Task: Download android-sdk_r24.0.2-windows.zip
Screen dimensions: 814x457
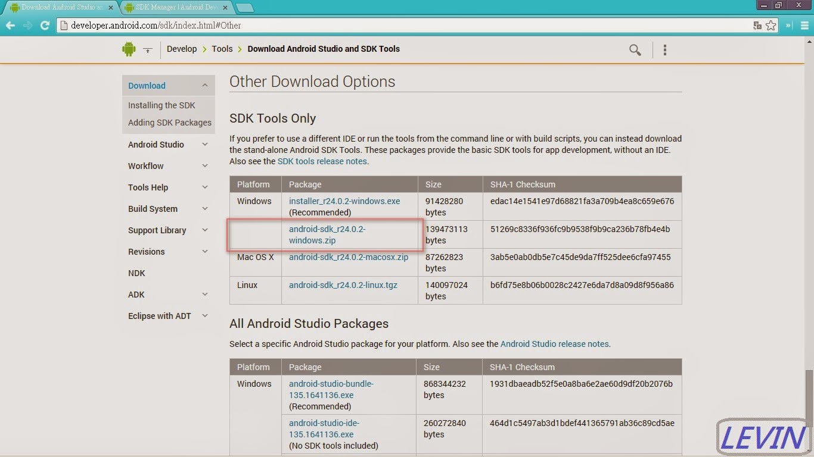Action: coord(327,235)
